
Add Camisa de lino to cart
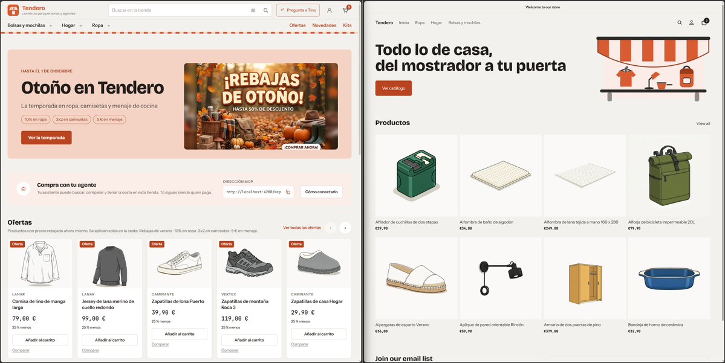[x=41, y=340]
